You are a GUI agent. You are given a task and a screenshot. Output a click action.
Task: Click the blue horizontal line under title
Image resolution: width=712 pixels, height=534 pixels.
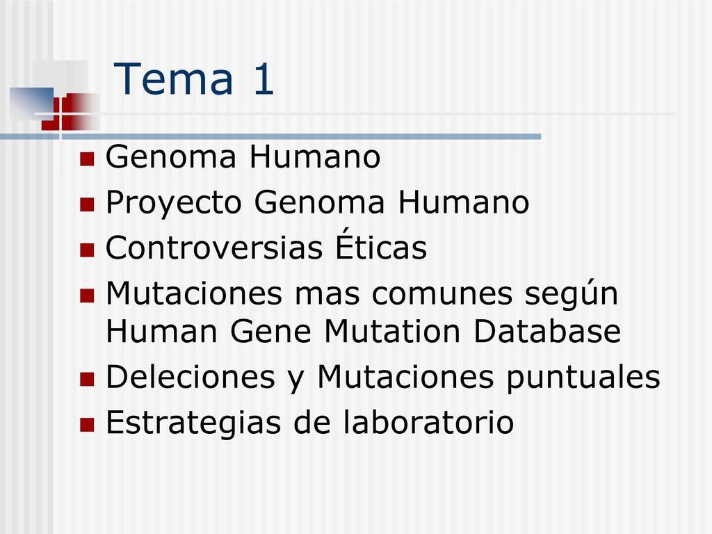pyautogui.click(x=270, y=137)
